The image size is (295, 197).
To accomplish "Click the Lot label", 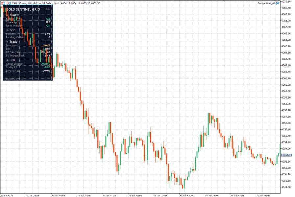I will click(x=8, y=49).
